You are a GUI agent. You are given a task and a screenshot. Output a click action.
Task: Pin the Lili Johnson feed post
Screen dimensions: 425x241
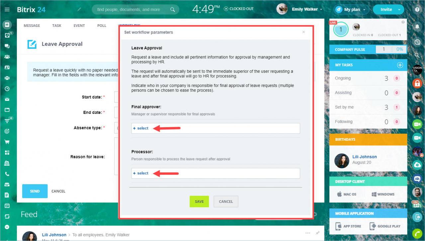click(318, 233)
